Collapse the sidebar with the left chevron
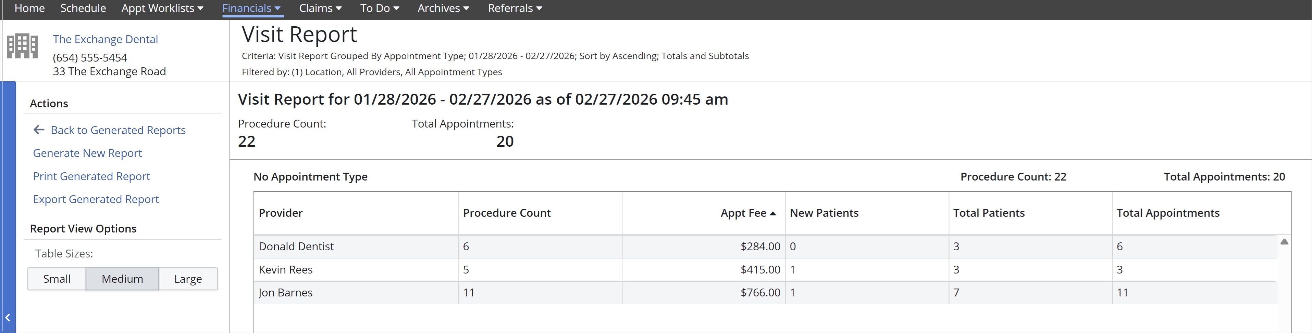Image resolution: width=1312 pixels, height=333 pixels. (x=8, y=318)
